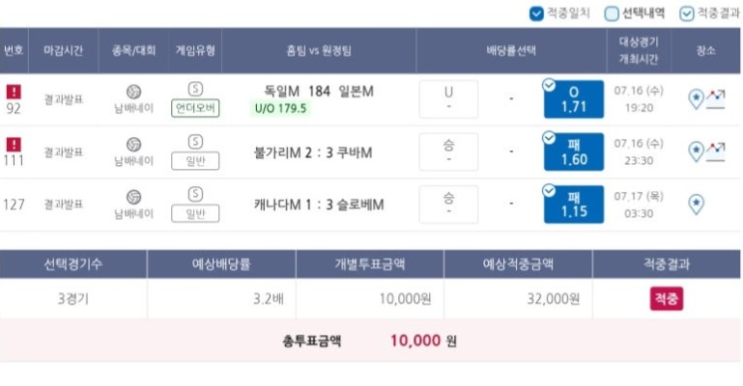Click the location pin icon for match 92
The image size is (743, 386).
[696, 98]
